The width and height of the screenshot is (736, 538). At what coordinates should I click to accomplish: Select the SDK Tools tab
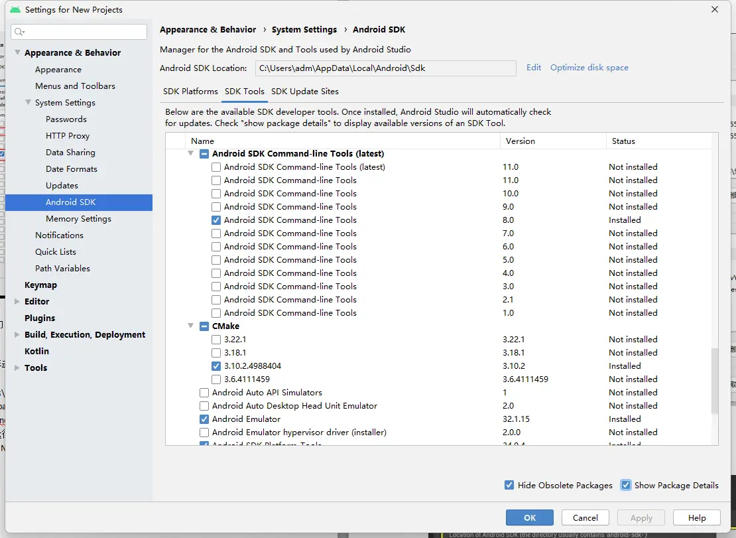click(245, 92)
